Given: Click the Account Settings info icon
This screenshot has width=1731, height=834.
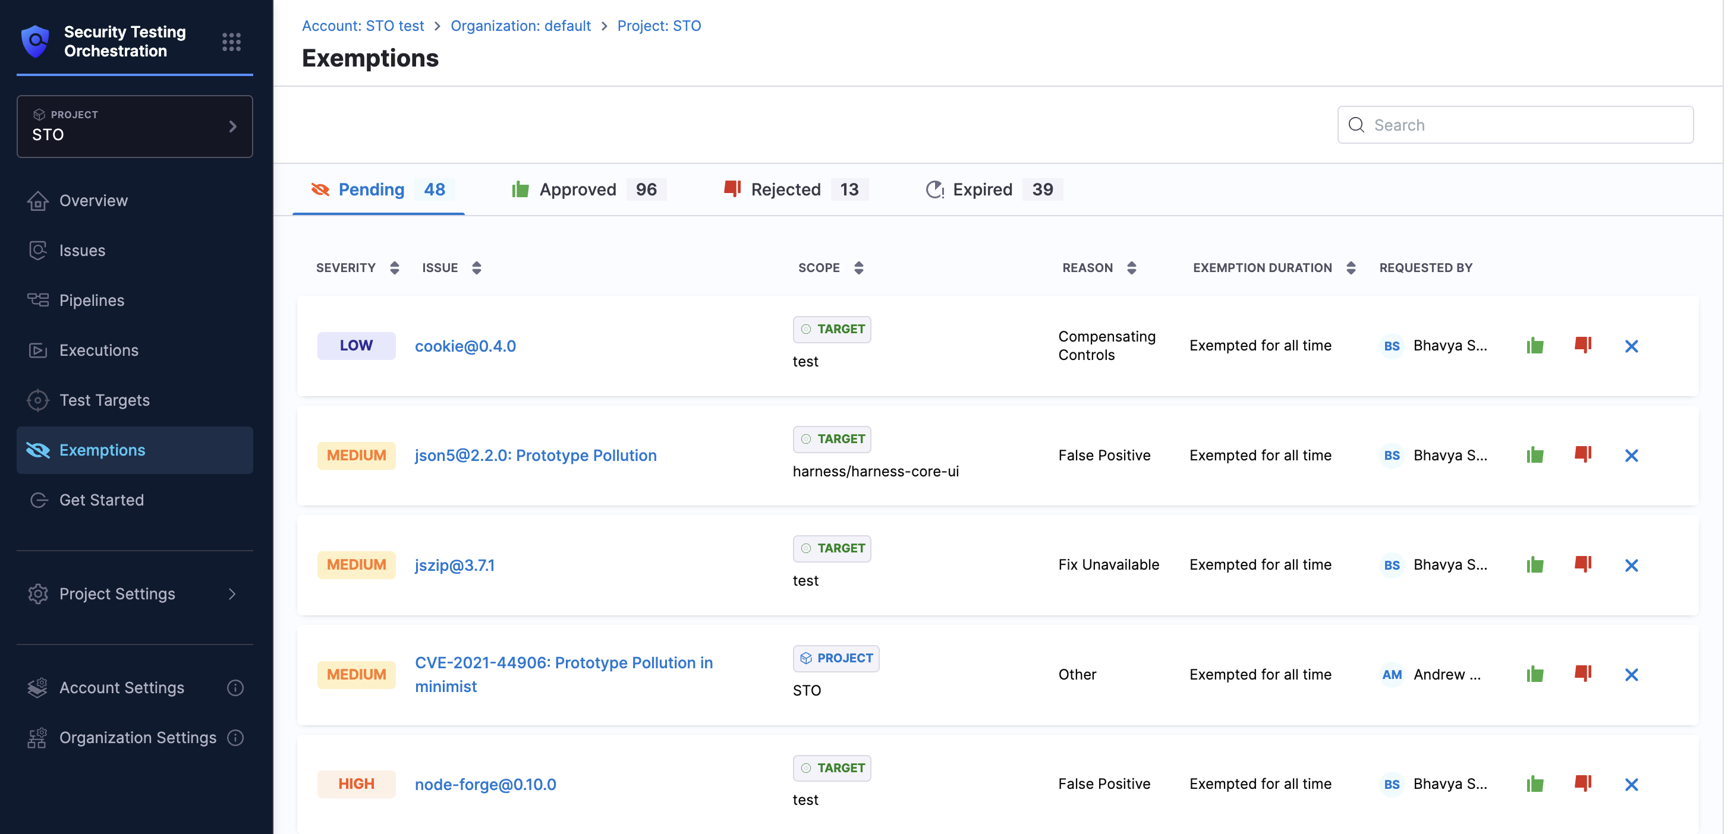Looking at the screenshot, I should [x=235, y=688].
